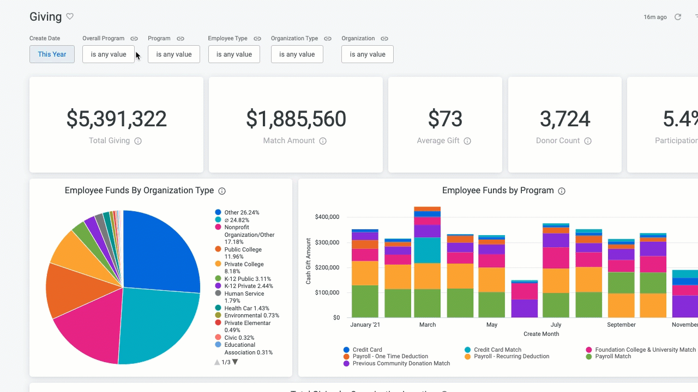Click link icon next to Organization filter
698x392 pixels.
click(x=384, y=39)
